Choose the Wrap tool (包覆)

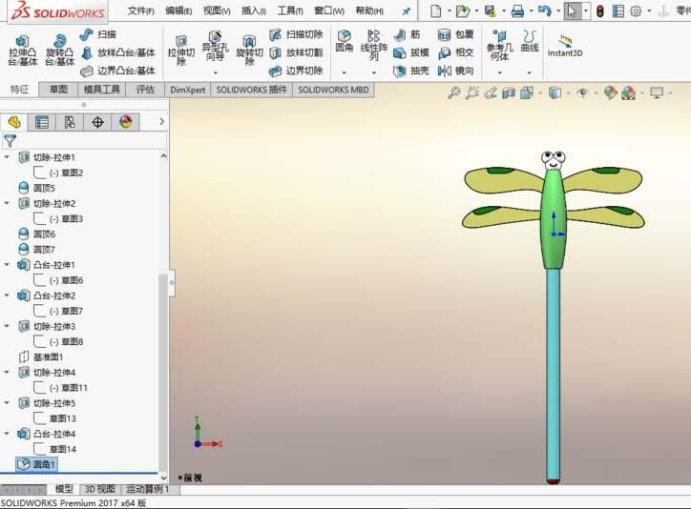click(x=455, y=34)
